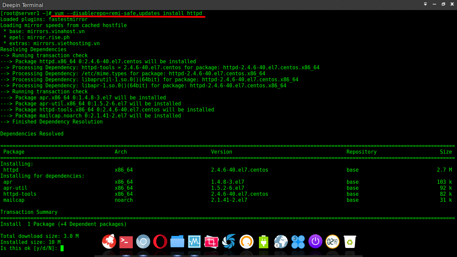Open the blue file manager folder icon
This screenshot has width=457, height=257.
pyautogui.click(x=177, y=241)
